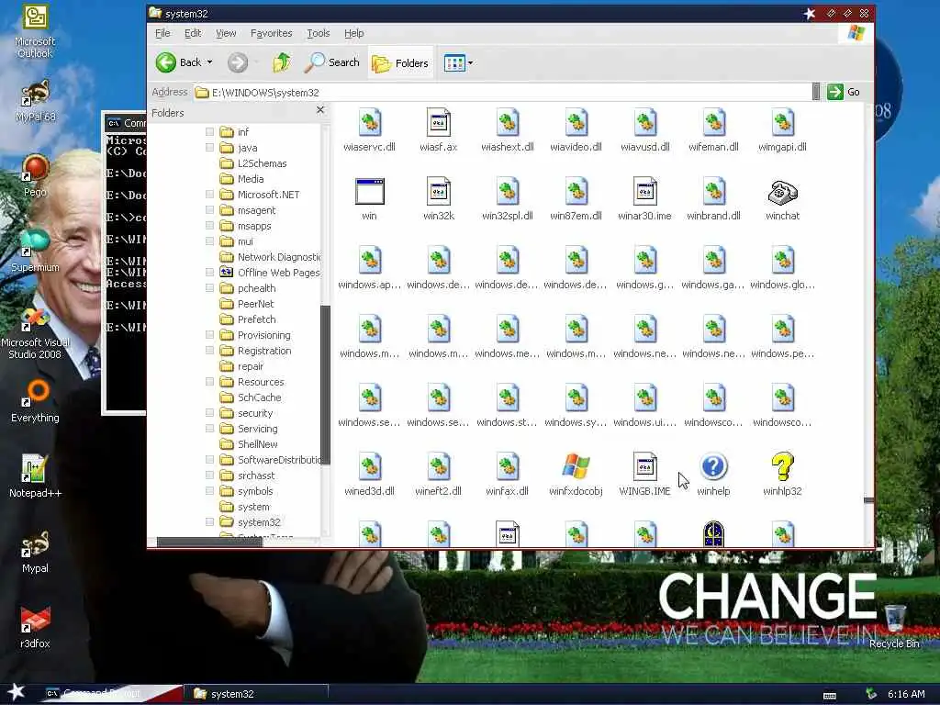The image size is (940, 705).
Task: Click the clock in the system tray
Action: [906, 694]
